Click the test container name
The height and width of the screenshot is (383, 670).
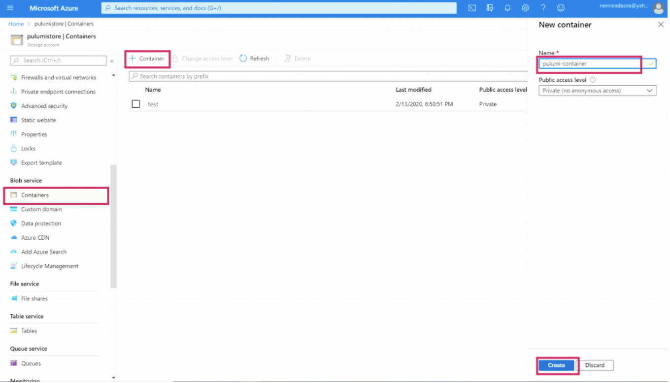click(154, 105)
